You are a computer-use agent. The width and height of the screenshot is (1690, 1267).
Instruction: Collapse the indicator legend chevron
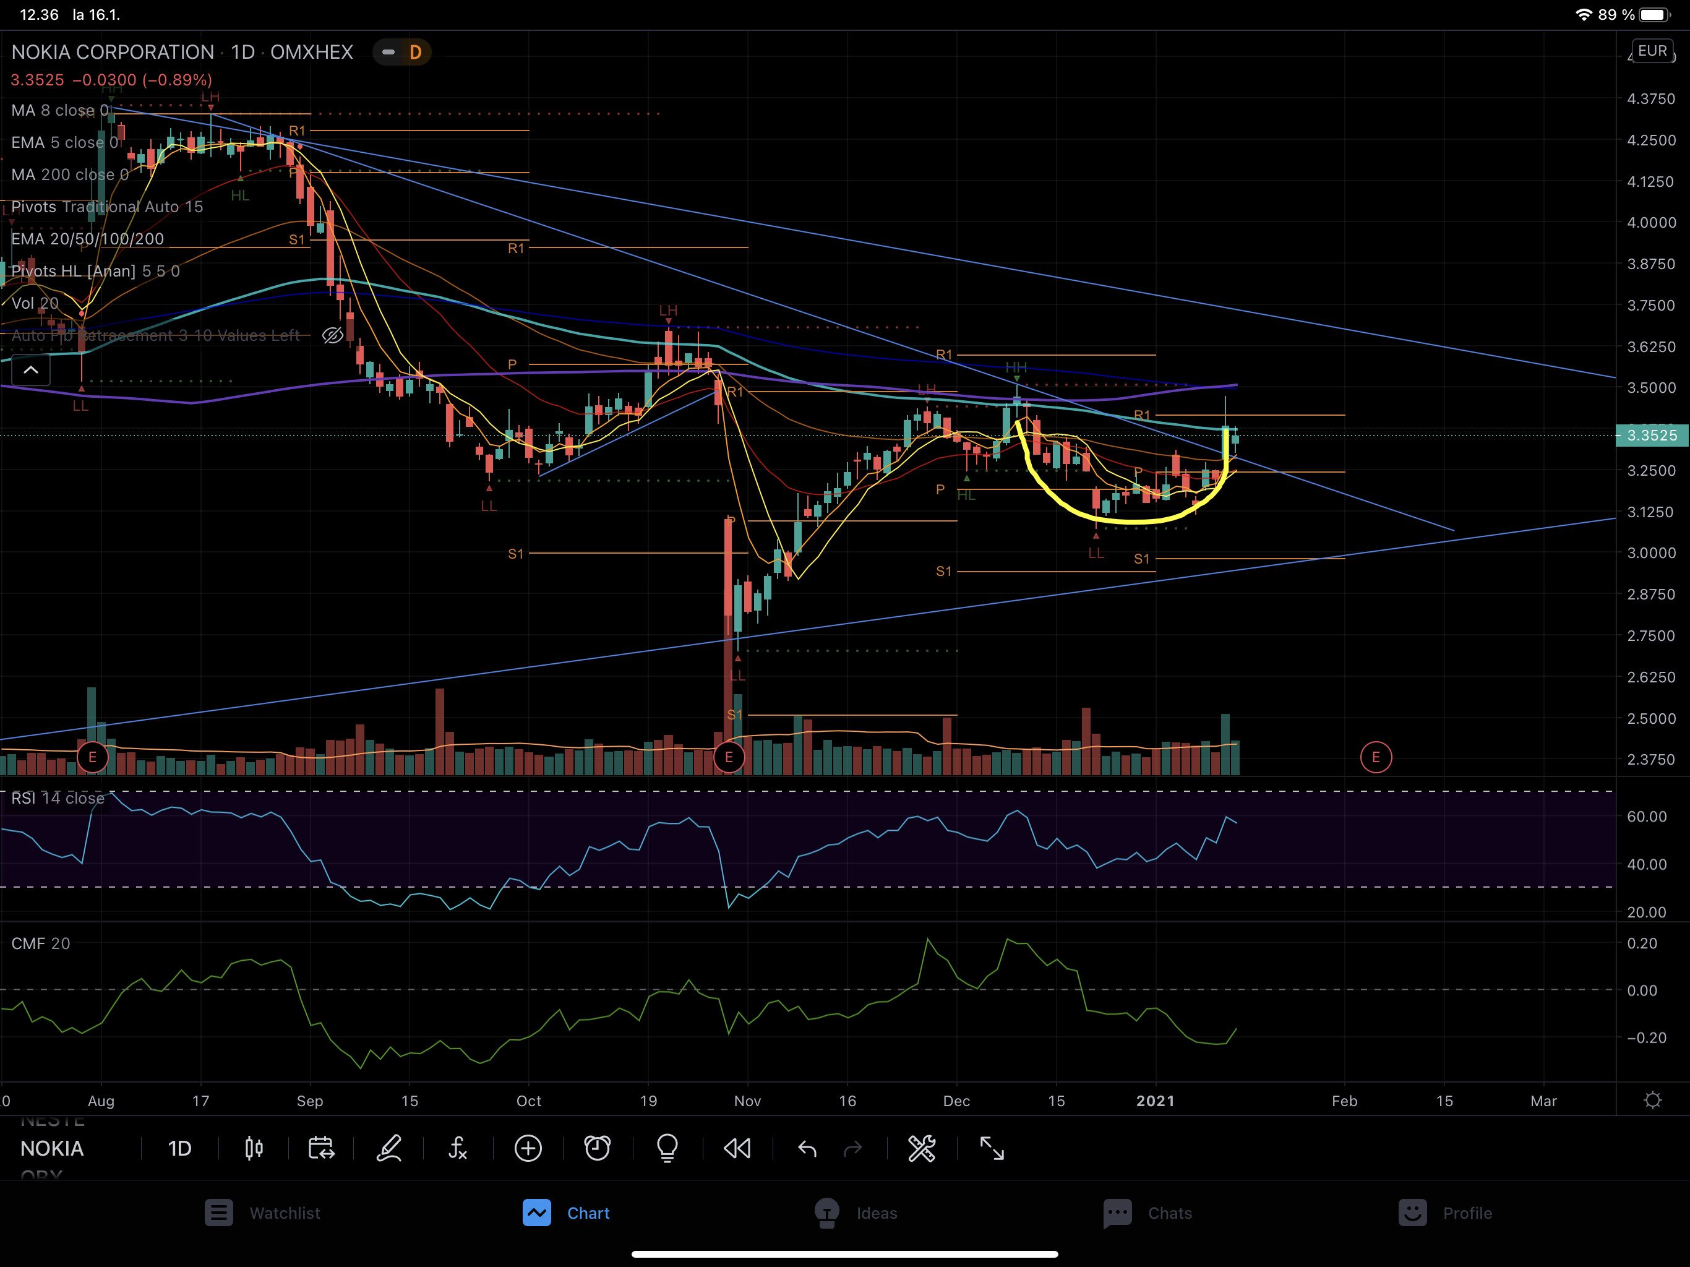click(x=32, y=371)
